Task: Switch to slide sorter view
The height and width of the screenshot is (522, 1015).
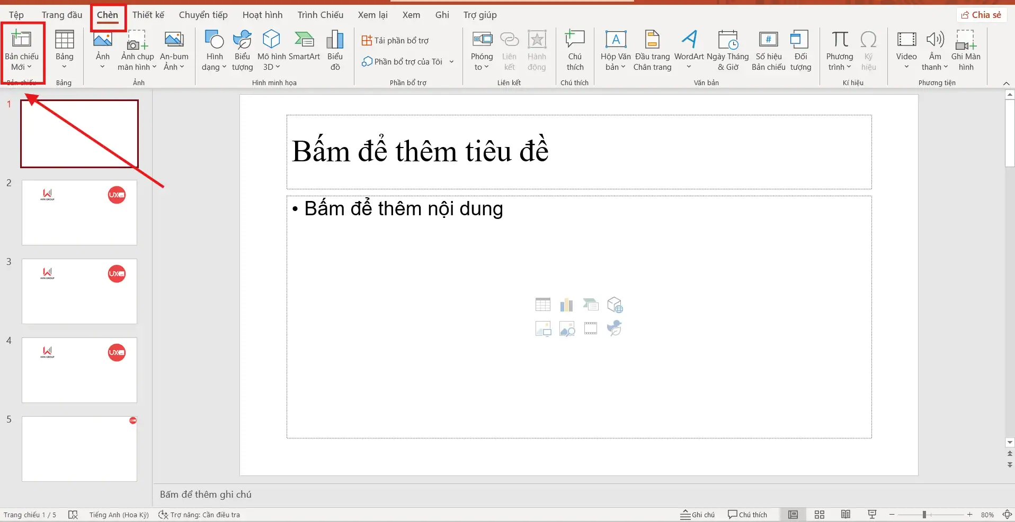Action: coord(819,514)
